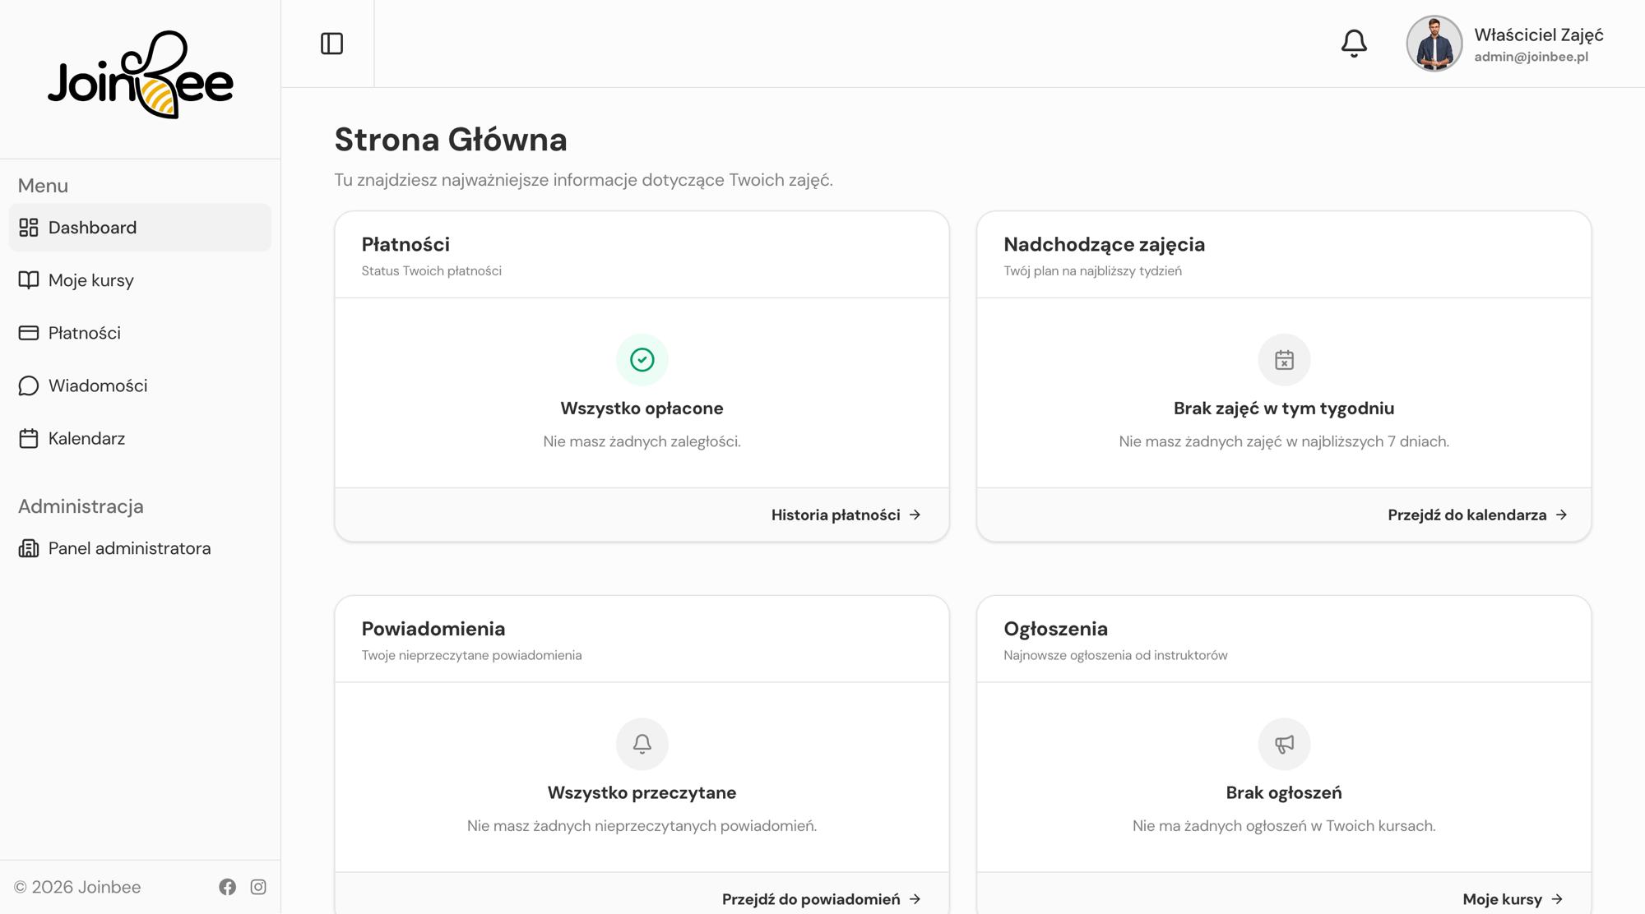Screen dimensions: 1645x914
Task: Open Panel administratora
Action: click(x=140, y=548)
